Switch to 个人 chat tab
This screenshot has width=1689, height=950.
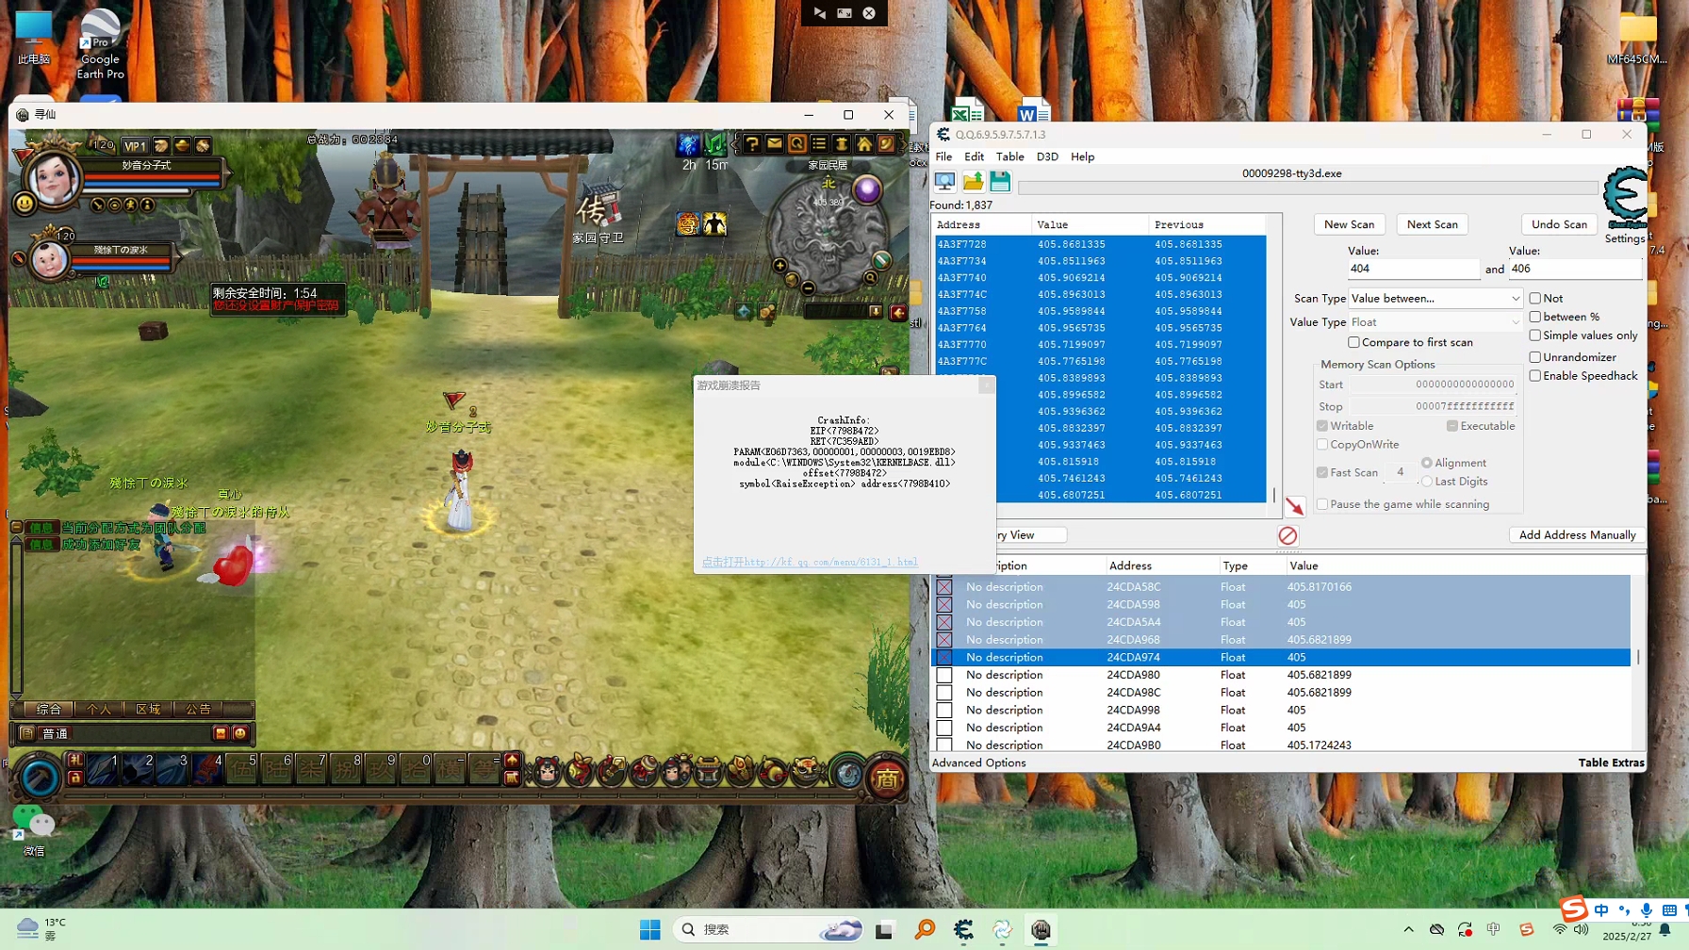(x=99, y=709)
